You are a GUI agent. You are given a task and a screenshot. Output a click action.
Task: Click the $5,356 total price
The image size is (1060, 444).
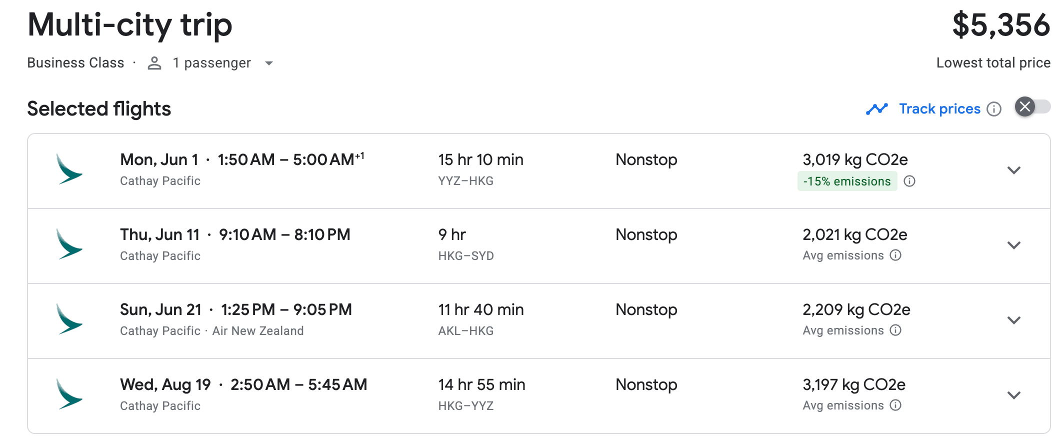(1000, 25)
